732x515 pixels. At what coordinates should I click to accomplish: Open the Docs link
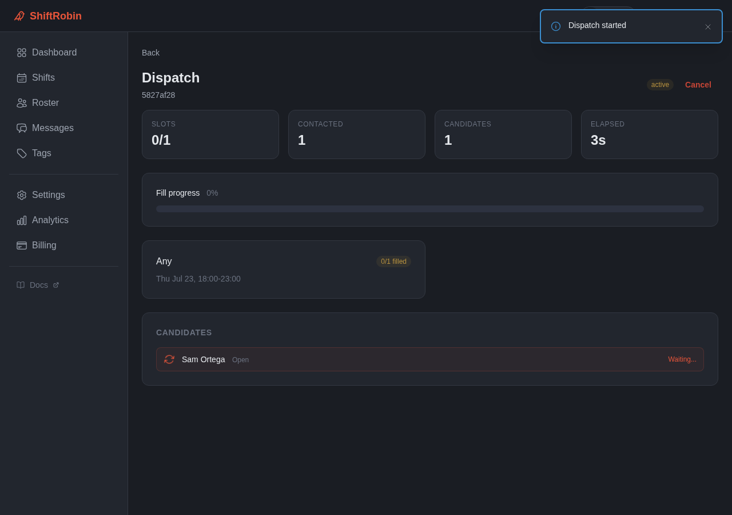(38, 285)
